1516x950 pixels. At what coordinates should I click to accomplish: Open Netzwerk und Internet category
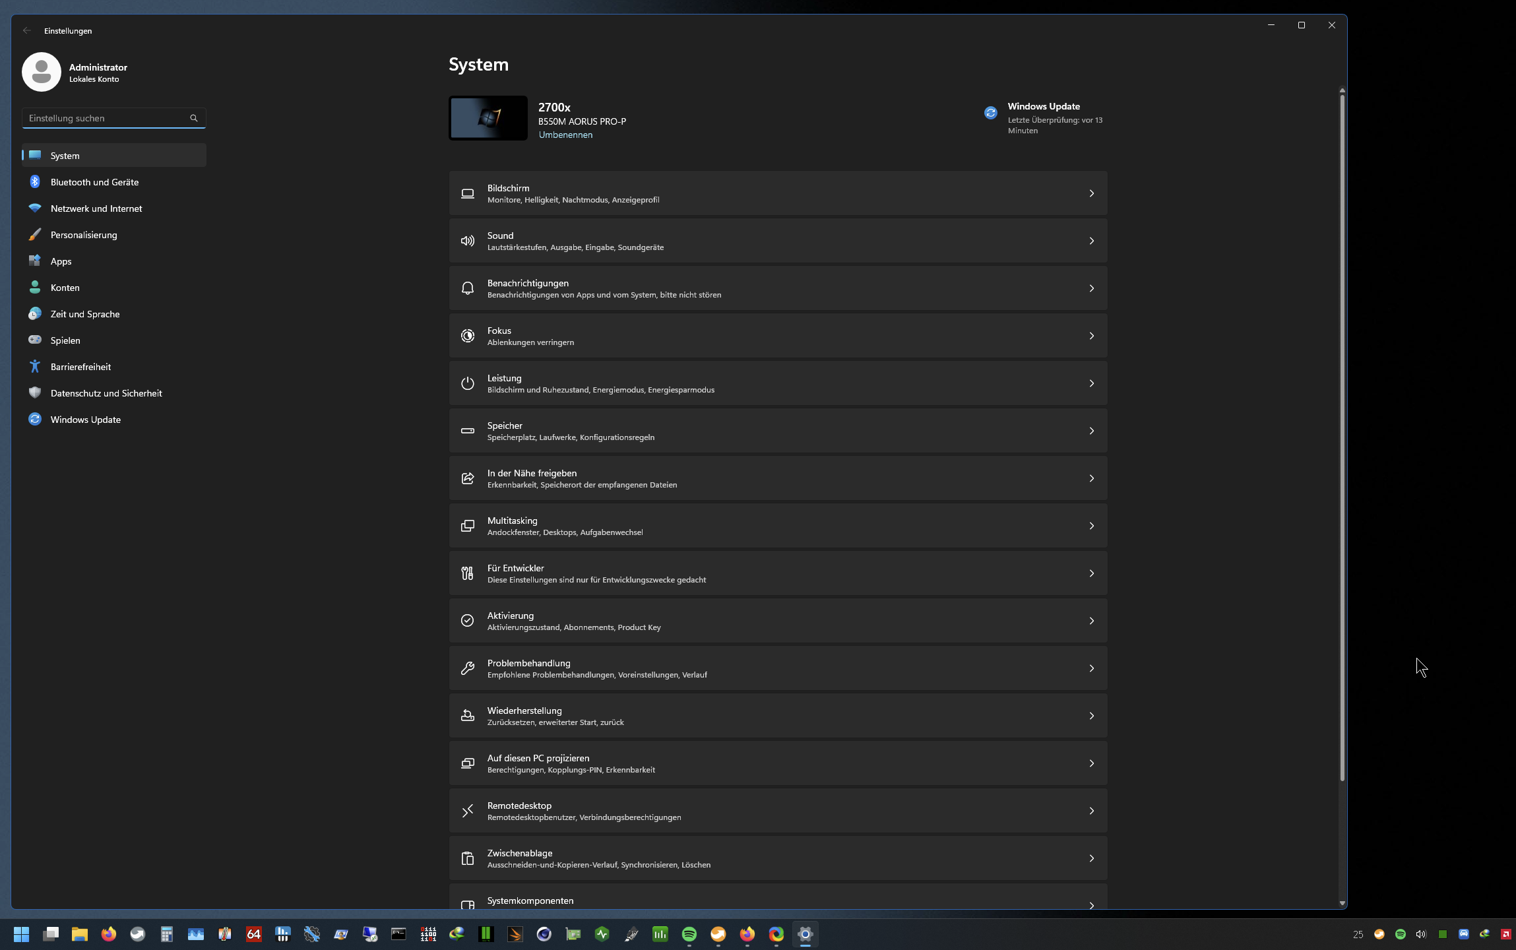click(x=96, y=208)
